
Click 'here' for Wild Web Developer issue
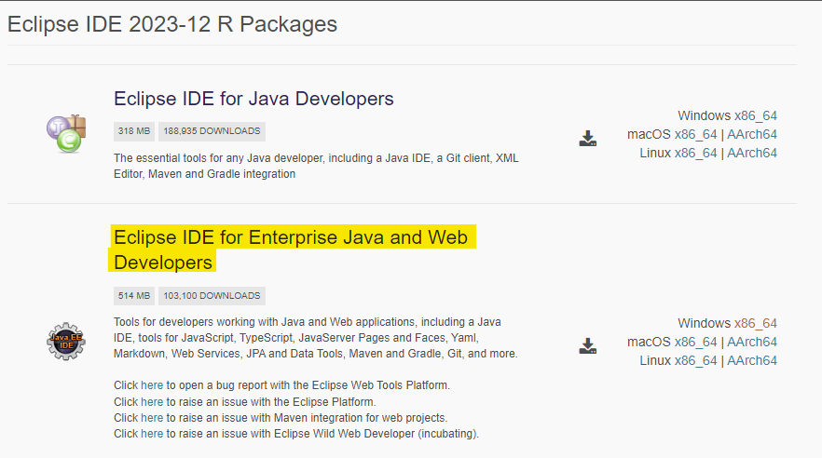[x=152, y=434]
